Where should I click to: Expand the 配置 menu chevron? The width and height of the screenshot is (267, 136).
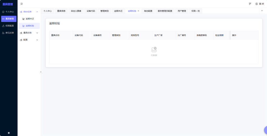coord(37,40)
